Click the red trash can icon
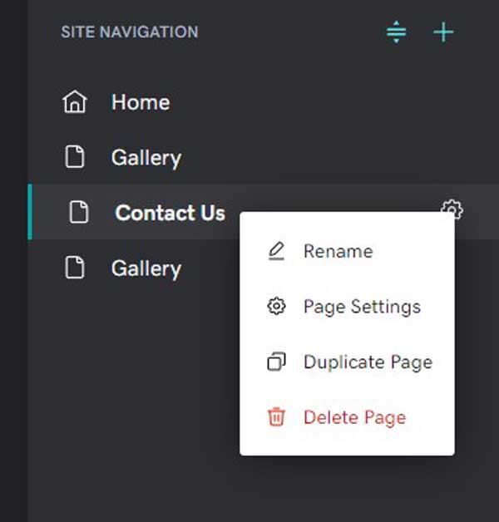Screen dimensions: 499x522 276,416
